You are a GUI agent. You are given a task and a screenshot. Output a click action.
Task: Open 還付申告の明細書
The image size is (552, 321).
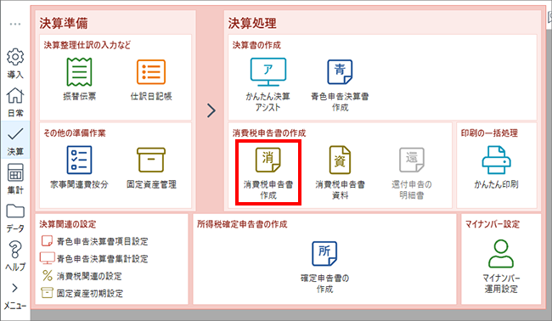[412, 173]
